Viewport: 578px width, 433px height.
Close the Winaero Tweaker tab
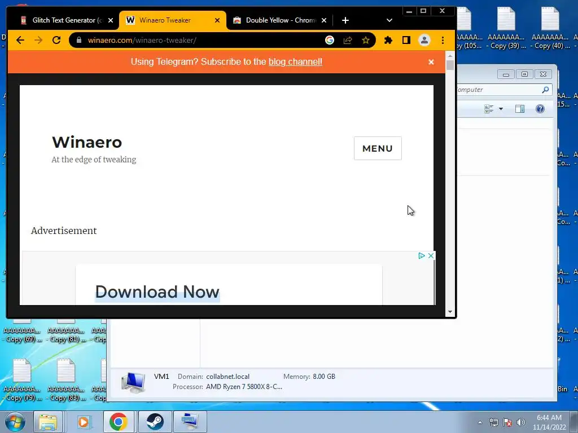[217, 20]
